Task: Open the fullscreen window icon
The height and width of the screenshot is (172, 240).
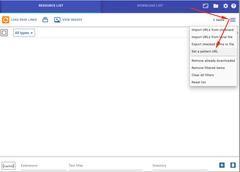Action: (x=205, y=6)
